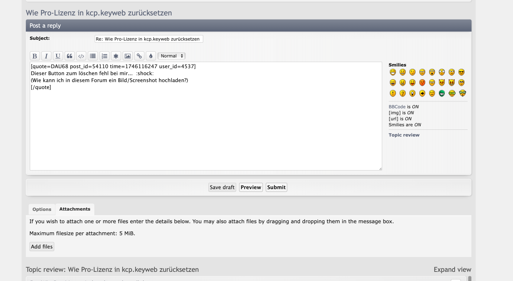Insert a quote block

pos(69,56)
